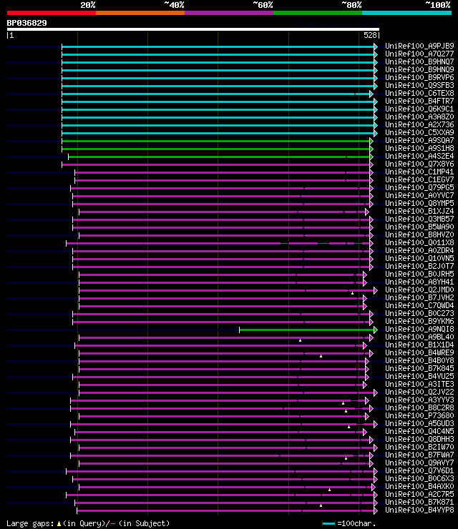Click the Large gaps legend text
Viewport: 458px width, 529px height.
pos(88,523)
